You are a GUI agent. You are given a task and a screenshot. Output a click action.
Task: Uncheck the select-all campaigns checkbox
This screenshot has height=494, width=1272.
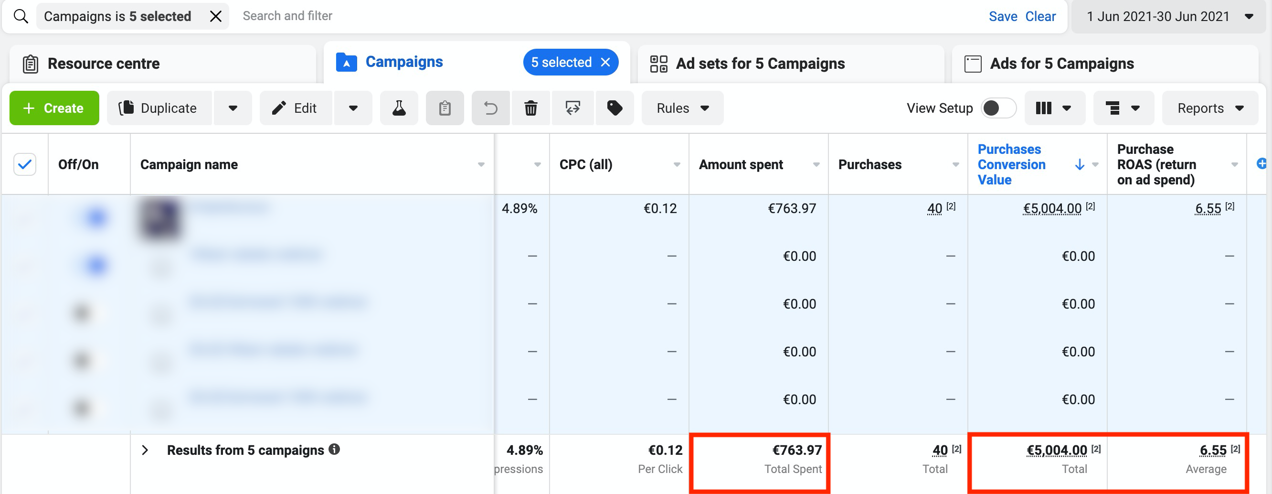point(25,164)
